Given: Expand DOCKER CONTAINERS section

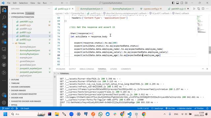Looking at the screenshot, I should (20, 87).
